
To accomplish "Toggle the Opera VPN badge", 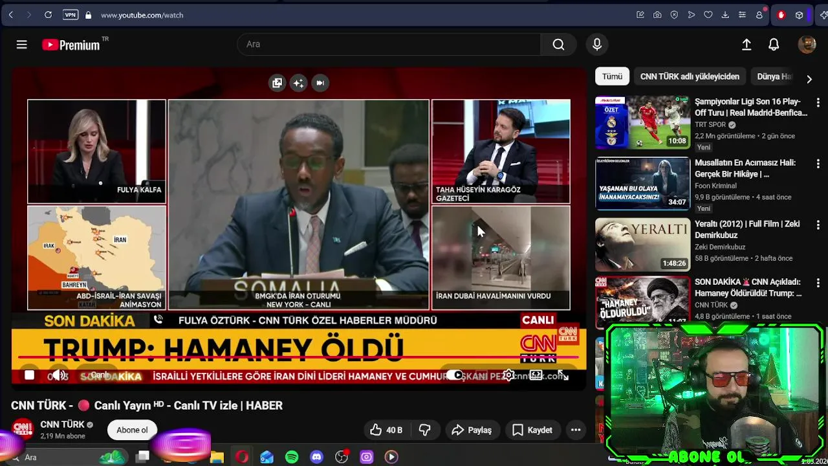I will [71, 15].
